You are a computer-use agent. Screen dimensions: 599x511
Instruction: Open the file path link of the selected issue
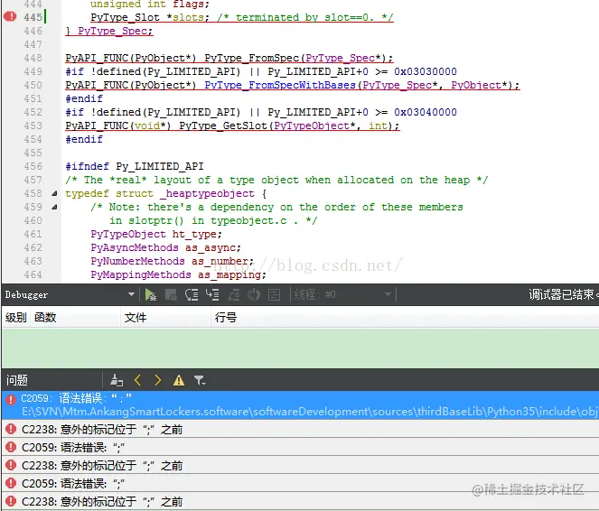(310, 412)
